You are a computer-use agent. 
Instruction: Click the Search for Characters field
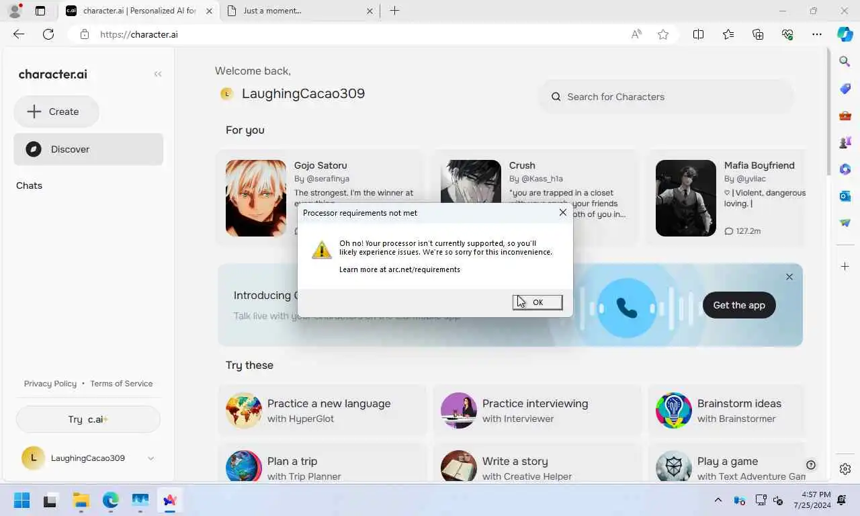[x=665, y=97]
